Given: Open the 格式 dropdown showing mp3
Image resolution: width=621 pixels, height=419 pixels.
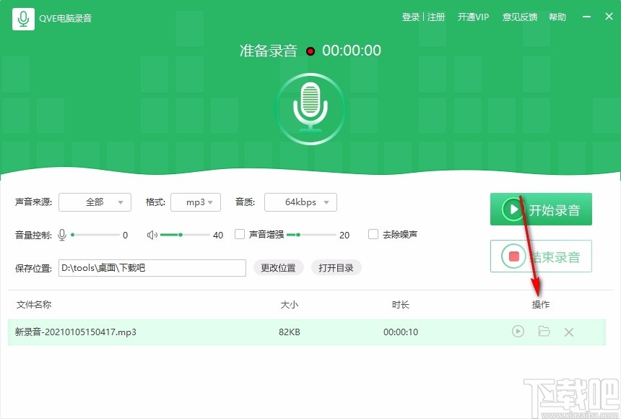Looking at the screenshot, I should (x=196, y=202).
